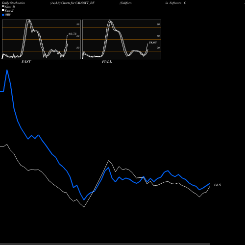
Task: Click the 'Slow D' legend text
Action: click(10, 7)
